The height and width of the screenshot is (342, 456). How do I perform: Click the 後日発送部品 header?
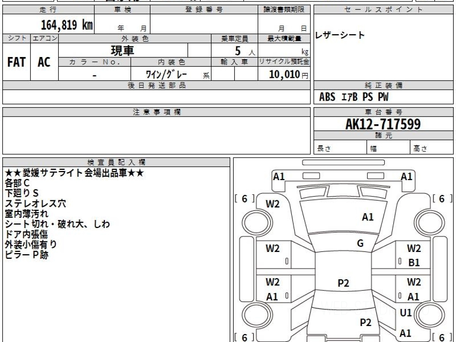tap(157, 85)
